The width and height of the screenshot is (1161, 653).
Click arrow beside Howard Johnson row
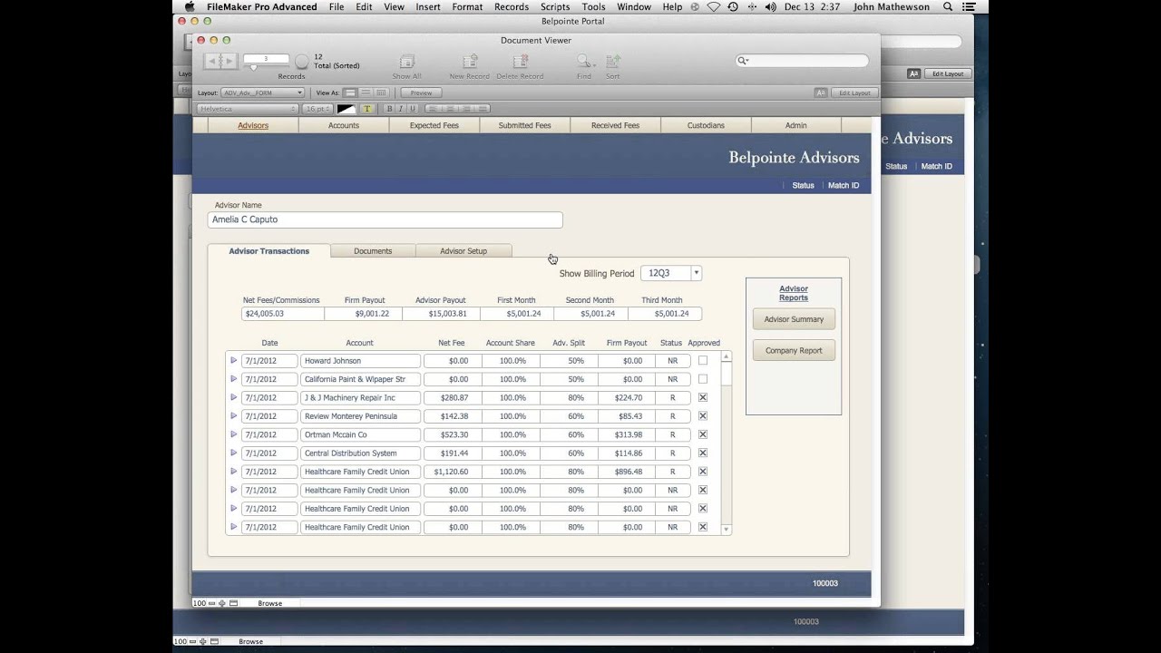coord(233,360)
